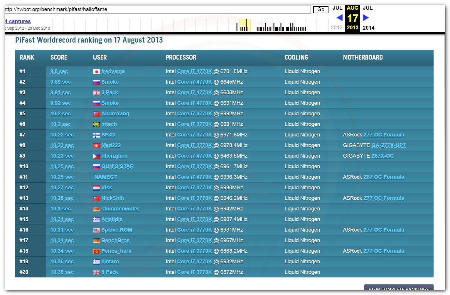Click the Greek flag beside Aristidis

coord(96,220)
